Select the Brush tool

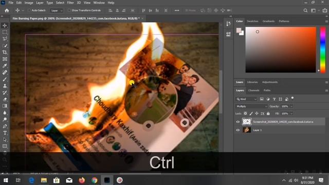pos(5,79)
